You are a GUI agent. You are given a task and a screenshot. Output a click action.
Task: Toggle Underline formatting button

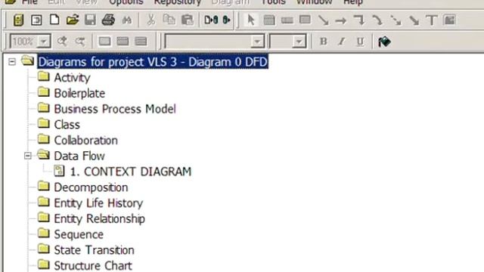pyautogui.click(x=360, y=42)
